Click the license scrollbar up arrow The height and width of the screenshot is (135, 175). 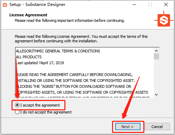[156, 51]
